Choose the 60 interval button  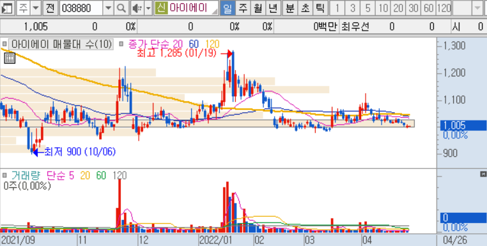(428, 8)
